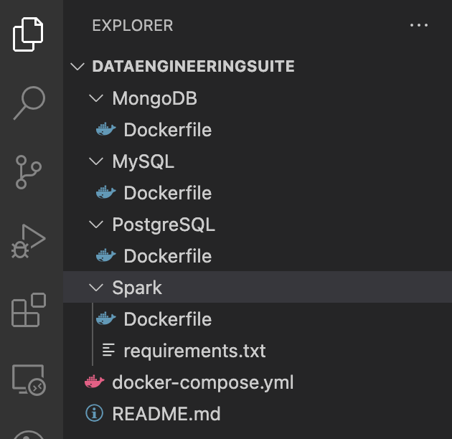Click the docker-compose.yml pink whale icon
This screenshot has height=439, width=452.
pos(95,382)
